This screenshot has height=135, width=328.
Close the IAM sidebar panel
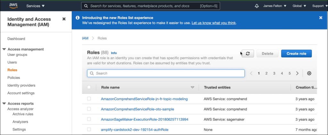coord(64,19)
